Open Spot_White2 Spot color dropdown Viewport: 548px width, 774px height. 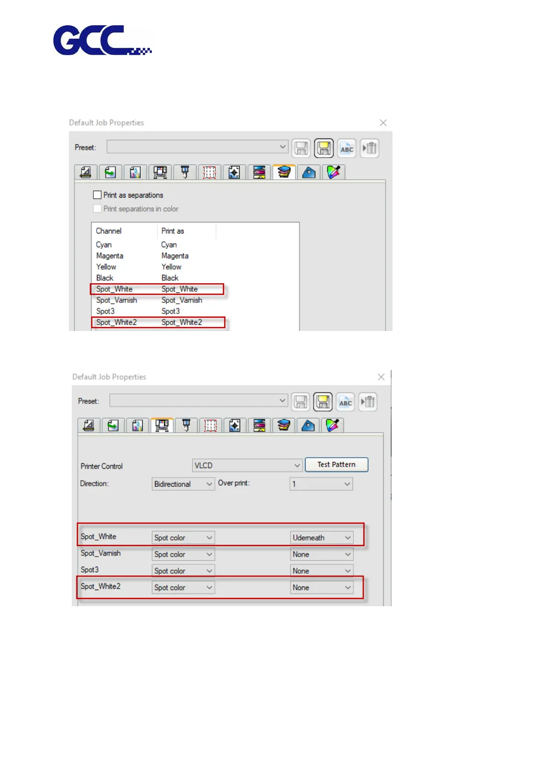(183, 587)
